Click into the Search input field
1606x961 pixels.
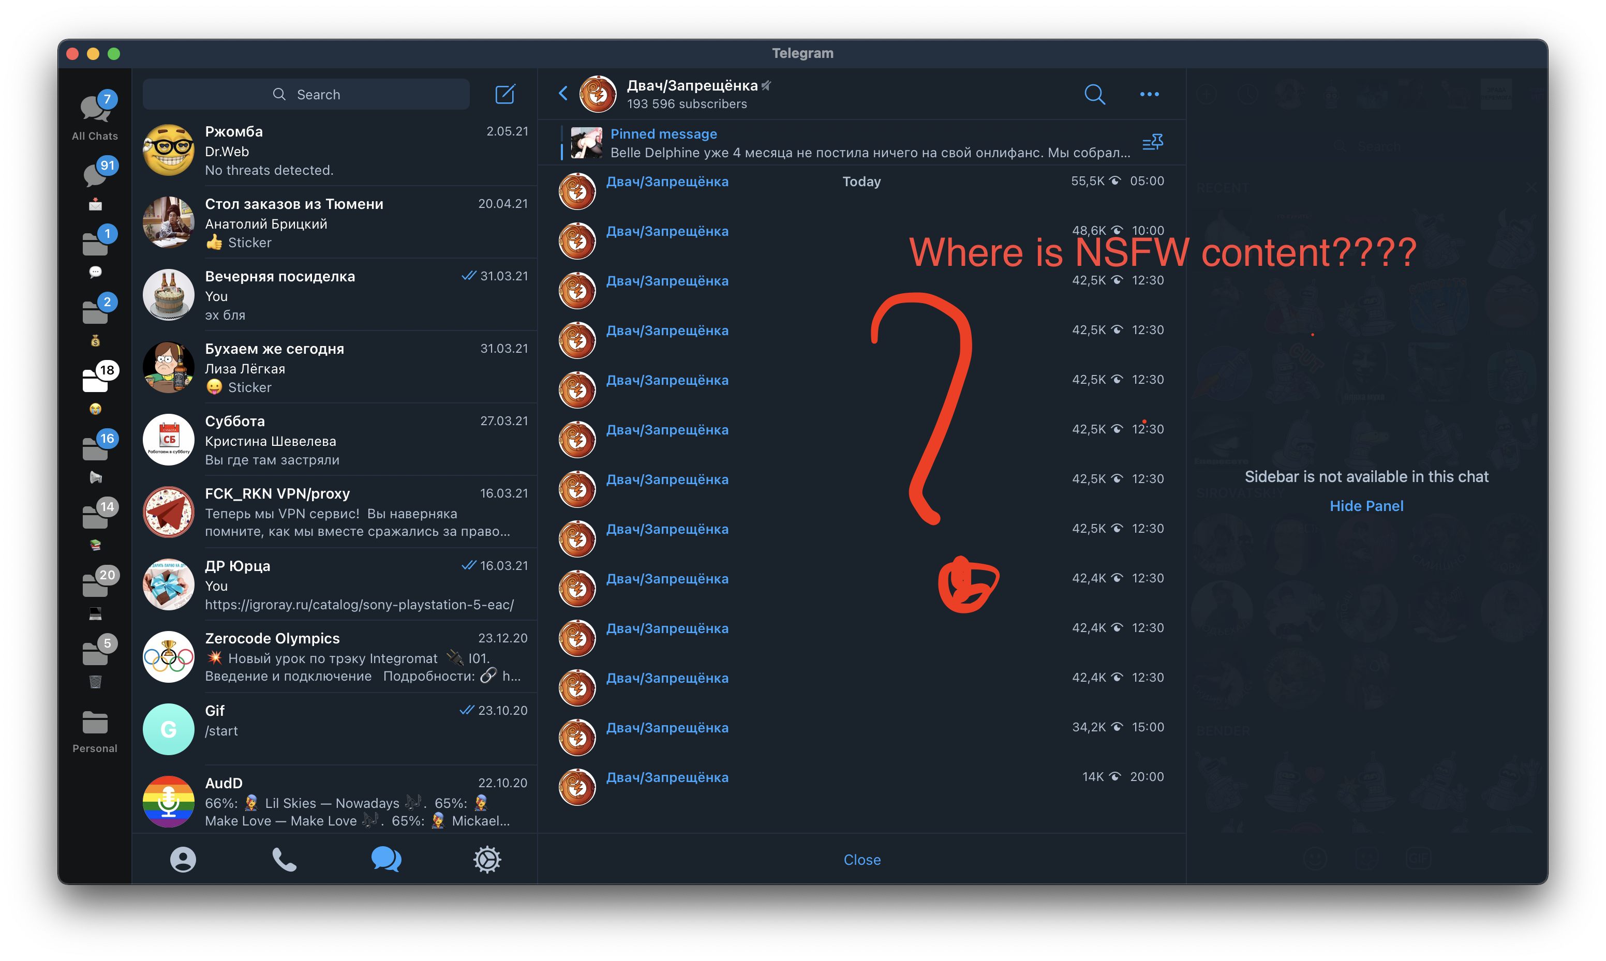pyautogui.click(x=306, y=95)
